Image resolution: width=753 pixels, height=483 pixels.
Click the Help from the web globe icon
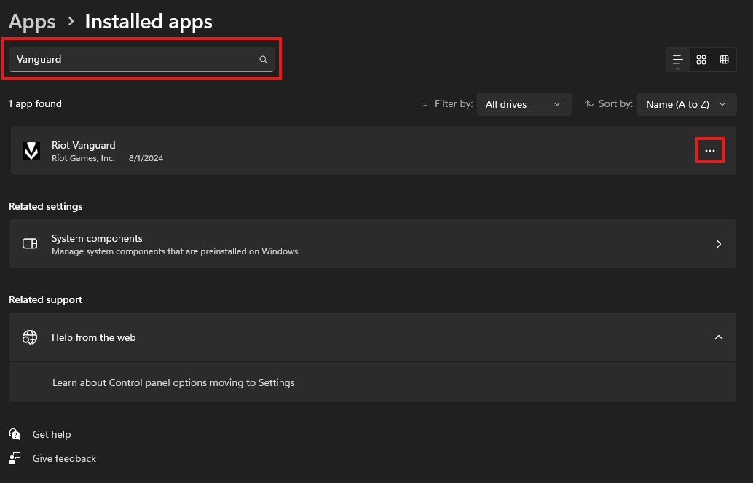30,337
